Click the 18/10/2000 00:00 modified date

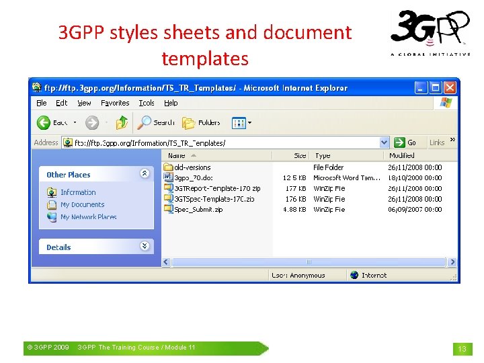point(415,177)
